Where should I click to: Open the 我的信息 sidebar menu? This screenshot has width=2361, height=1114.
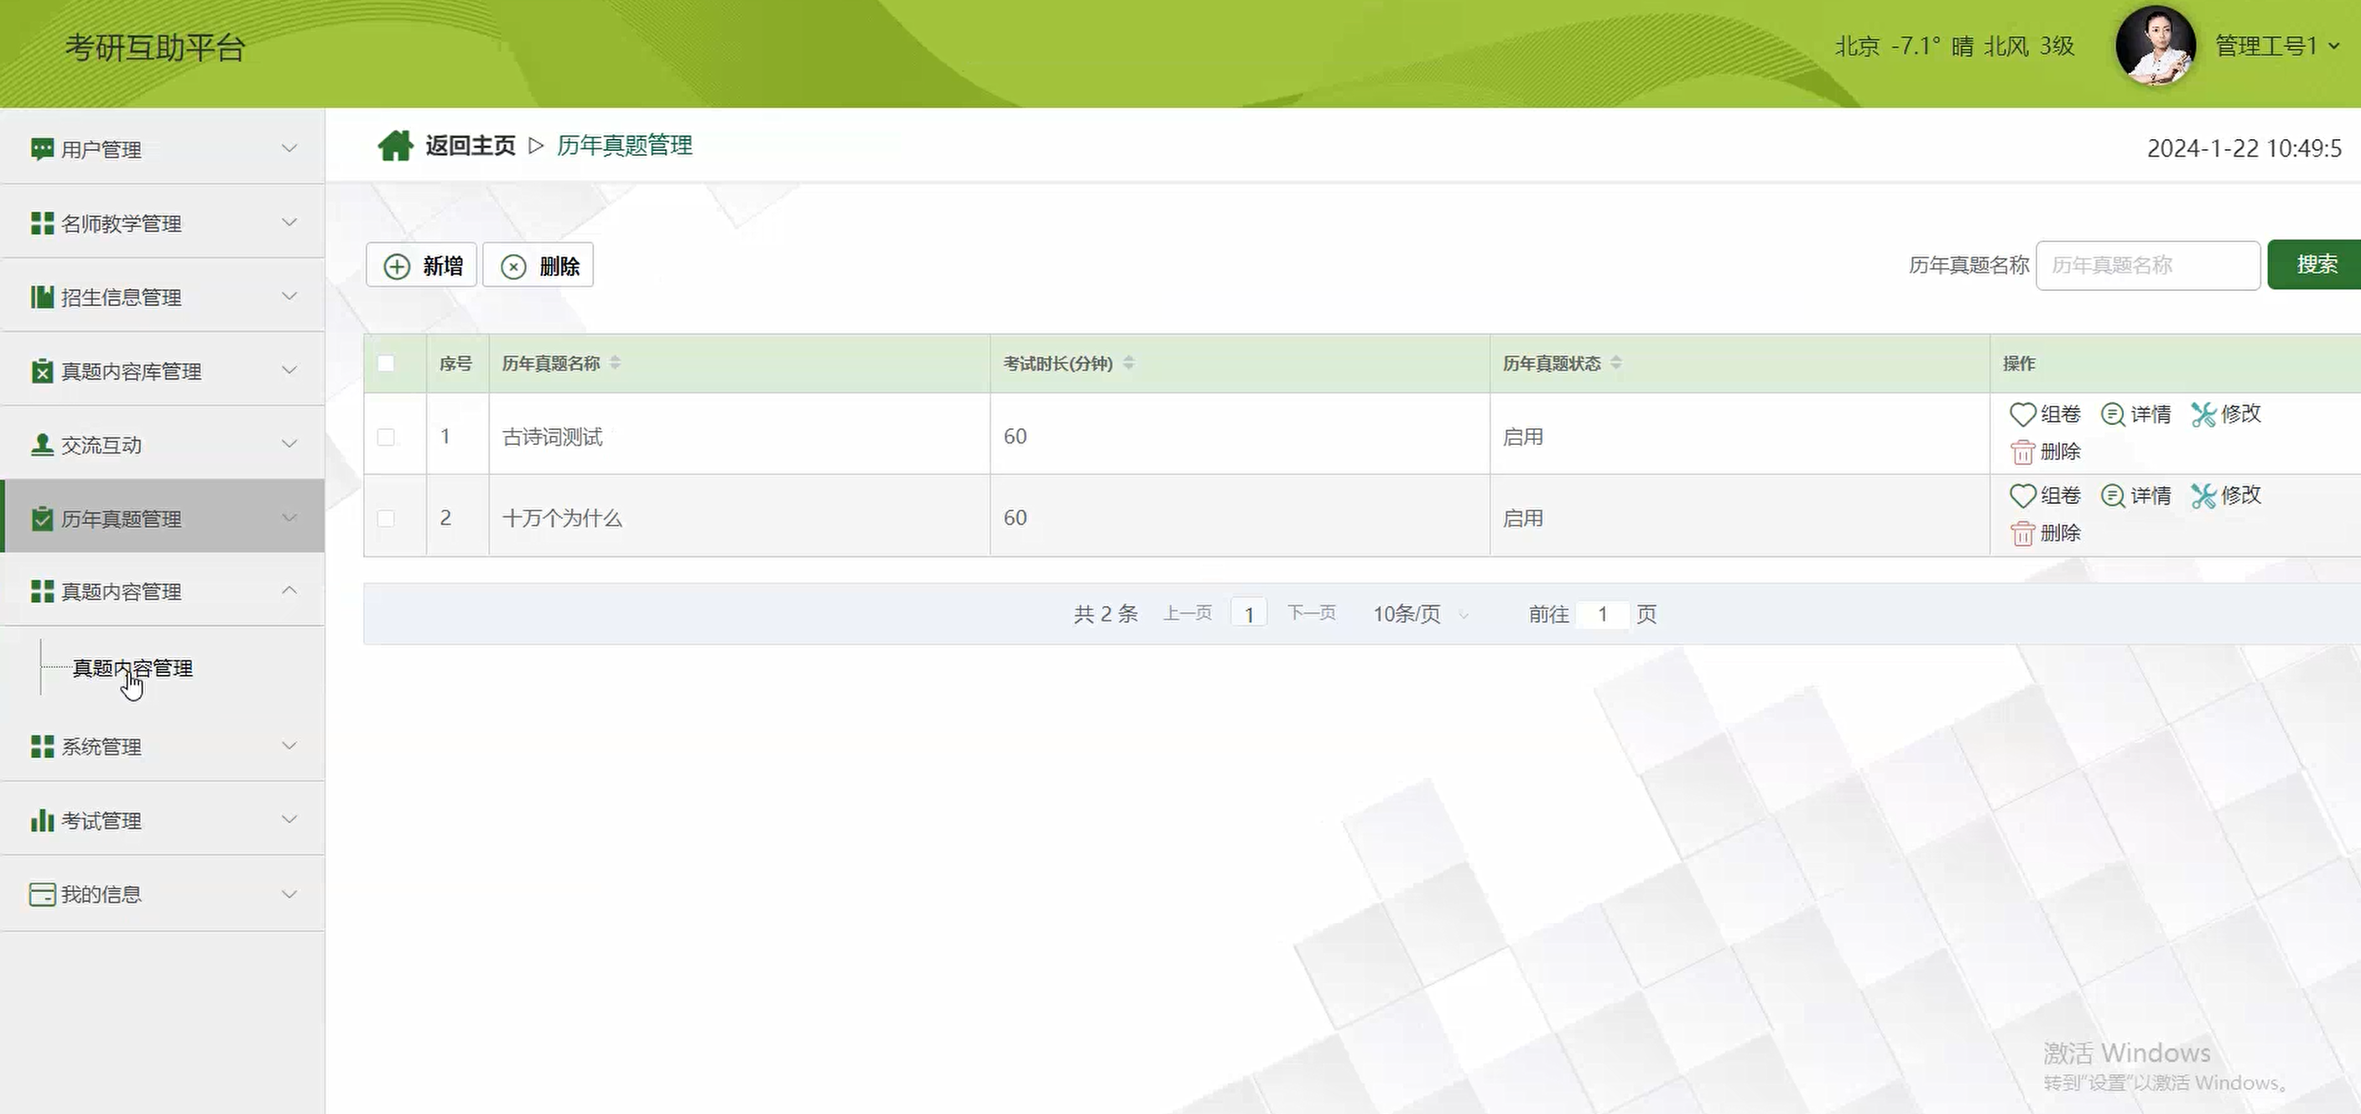click(162, 894)
